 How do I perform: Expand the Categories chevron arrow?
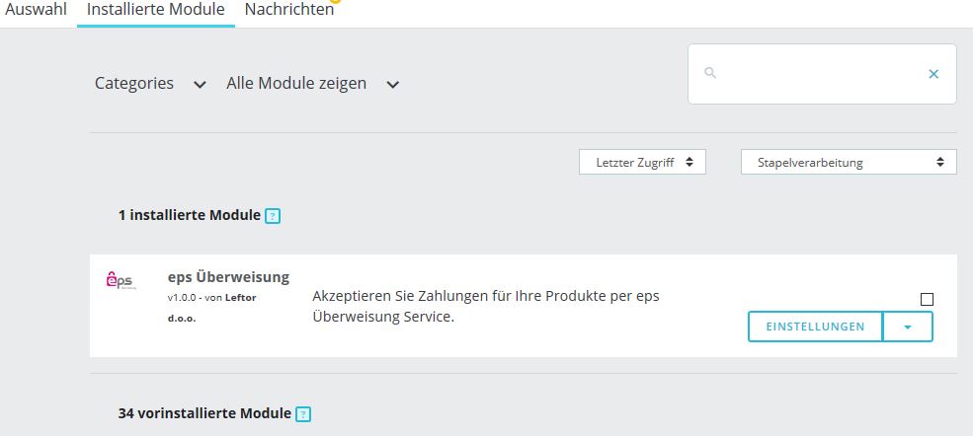(200, 84)
